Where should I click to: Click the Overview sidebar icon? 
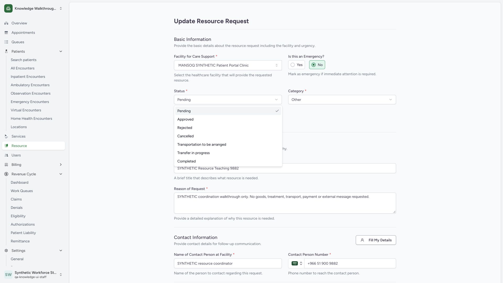[x=6, y=23]
